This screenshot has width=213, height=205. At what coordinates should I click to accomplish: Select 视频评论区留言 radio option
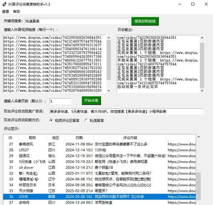64,120
